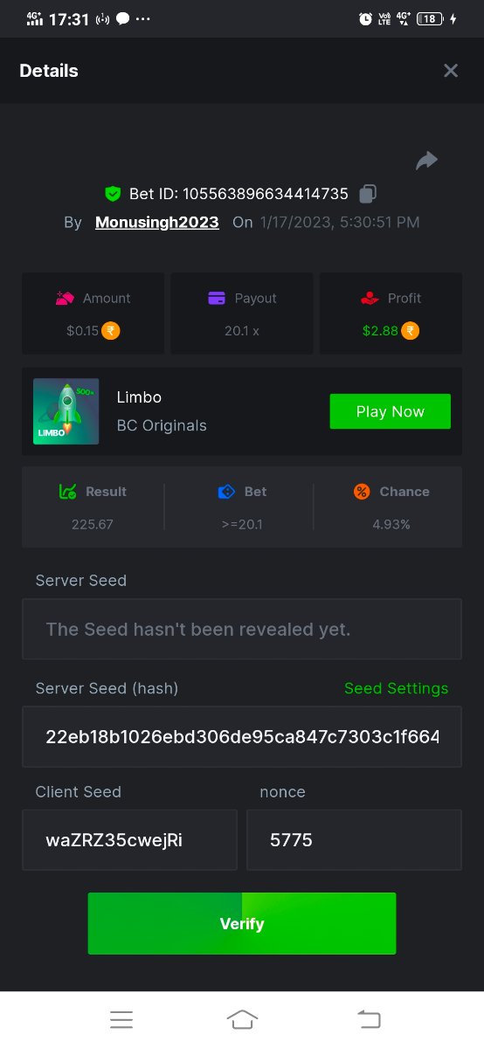Image resolution: width=484 pixels, height=1048 pixels.
Task: Tap the rupee coin beside $2.88
Action: (x=411, y=331)
